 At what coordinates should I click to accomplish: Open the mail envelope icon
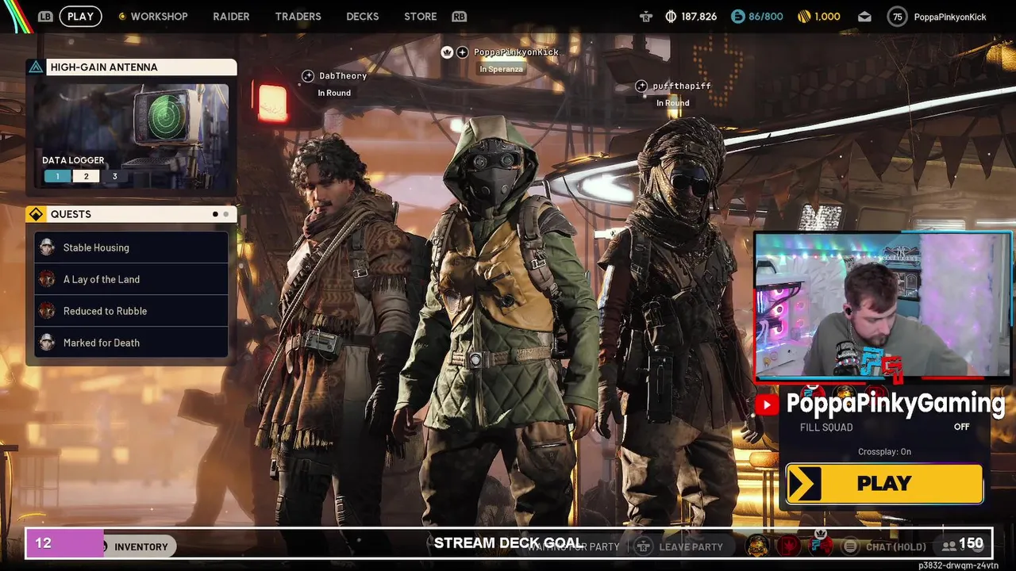pyautogui.click(x=864, y=17)
